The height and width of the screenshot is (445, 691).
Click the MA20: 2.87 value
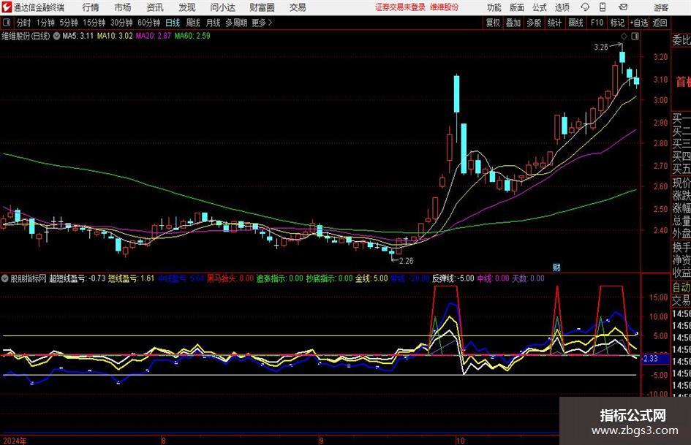(x=154, y=36)
